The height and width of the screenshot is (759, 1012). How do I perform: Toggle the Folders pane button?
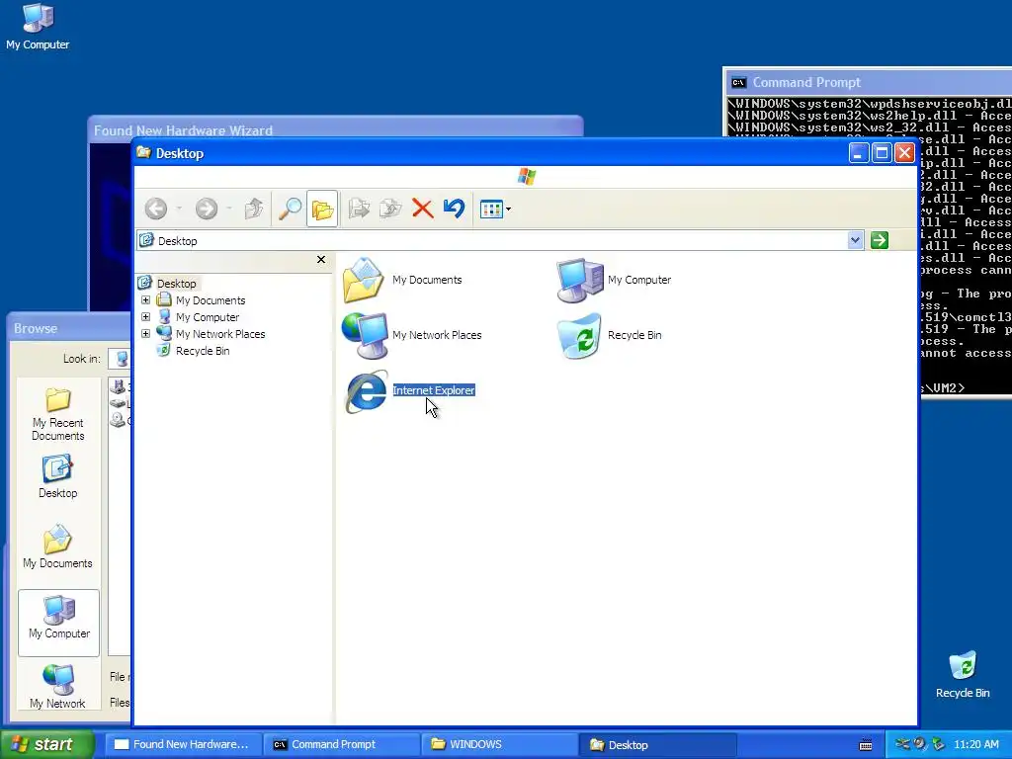(322, 209)
